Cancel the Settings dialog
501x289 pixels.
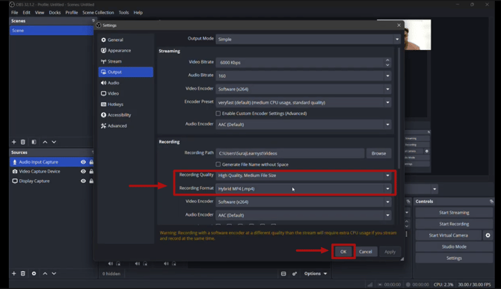click(x=365, y=252)
